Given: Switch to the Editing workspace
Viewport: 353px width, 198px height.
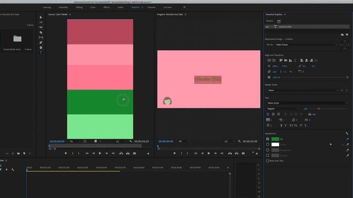Looking at the screenshot, I should (79, 7).
